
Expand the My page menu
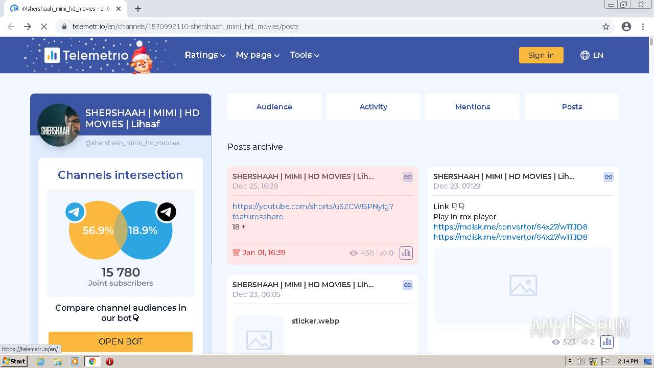click(x=258, y=55)
